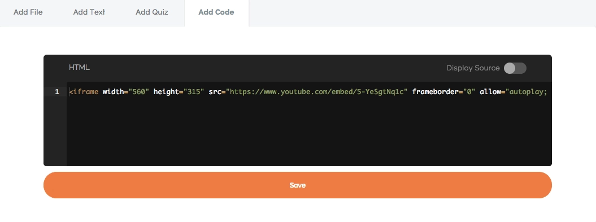Click line number 1 in the gutter
The image size is (596, 222).
56,92
